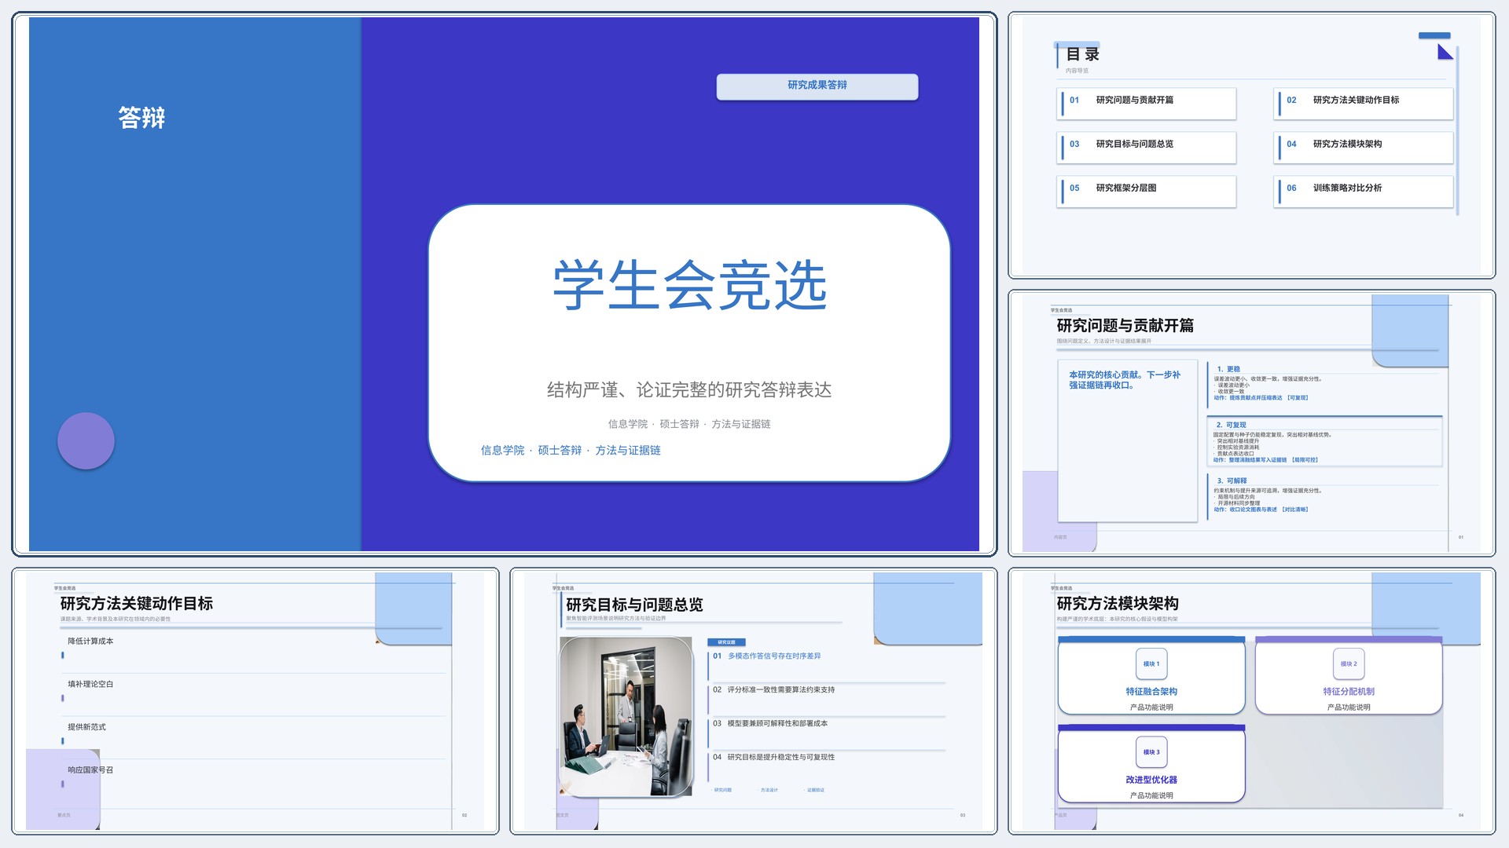
Task: Click item 04 研究目标是提升稳定性与可复现性
Action: pos(773,758)
